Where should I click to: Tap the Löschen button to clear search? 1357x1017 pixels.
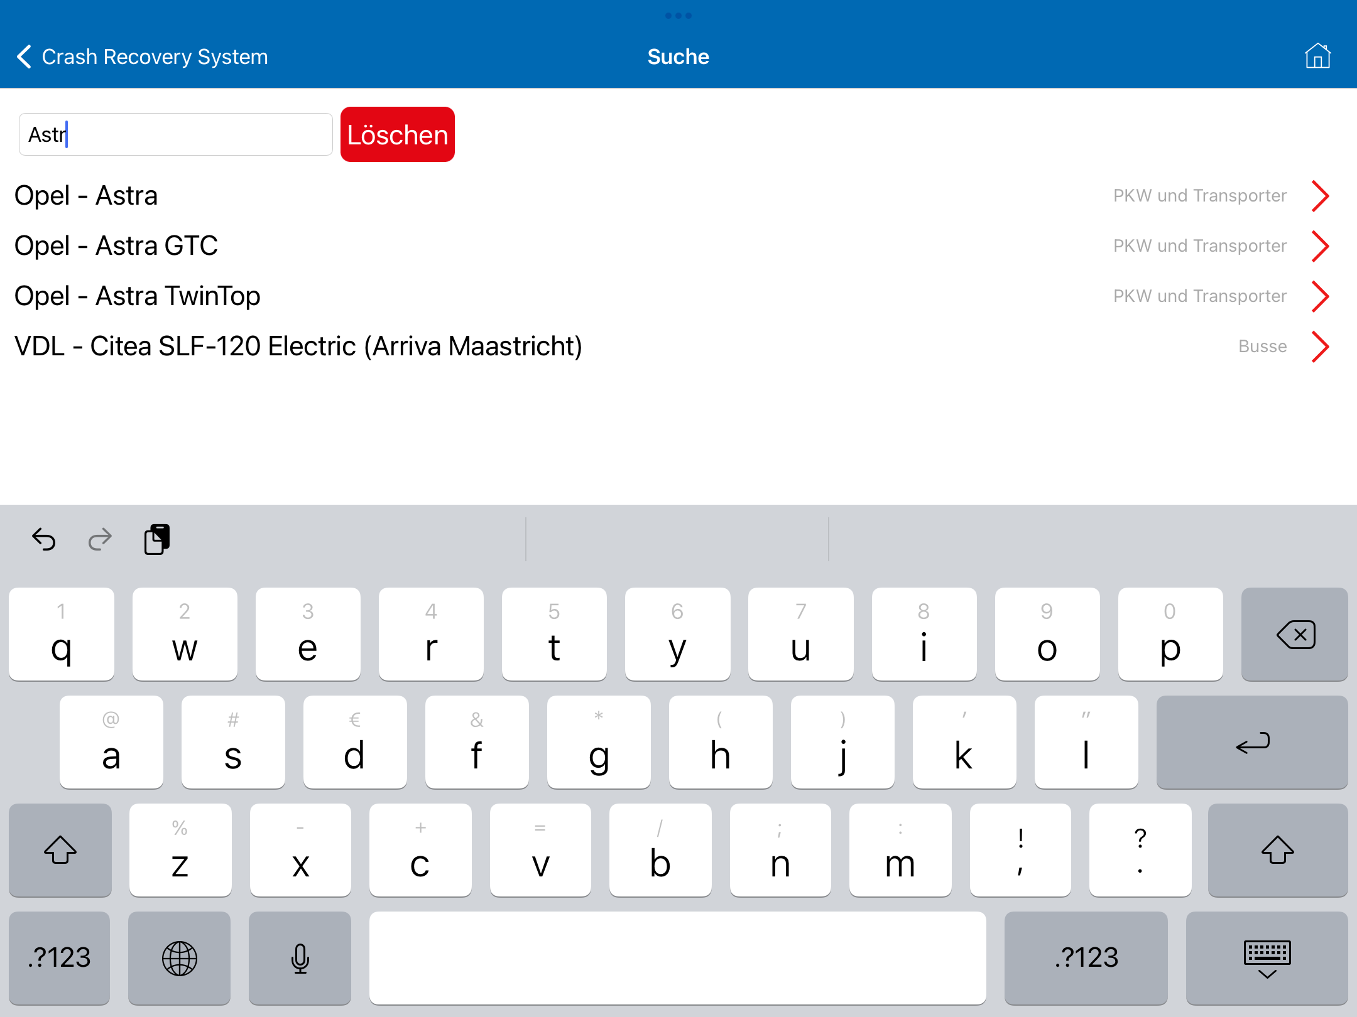[398, 134]
